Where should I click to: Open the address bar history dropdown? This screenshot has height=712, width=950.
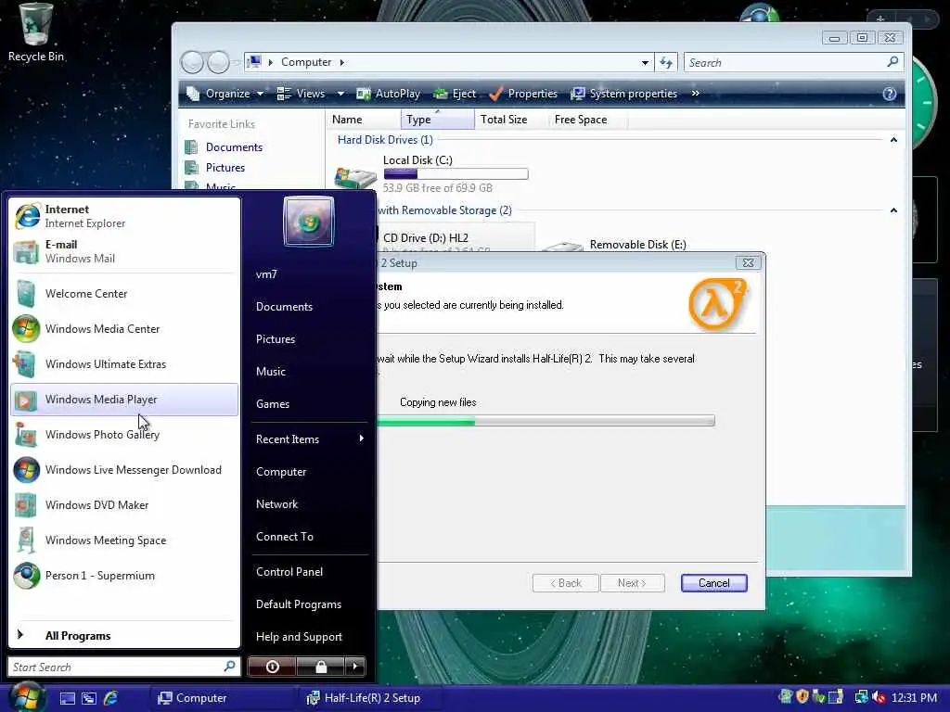tap(645, 62)
